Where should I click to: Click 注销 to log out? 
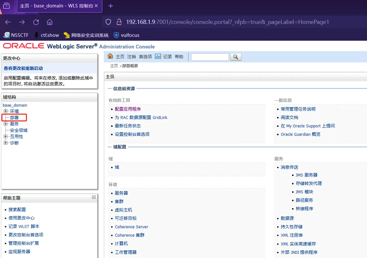pos(132,57)
